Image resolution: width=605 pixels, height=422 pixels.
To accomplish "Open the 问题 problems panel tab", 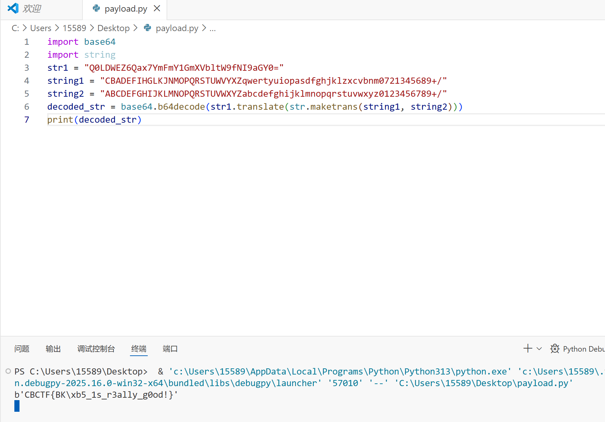I will pyautogui.click(x=22, y=349).
